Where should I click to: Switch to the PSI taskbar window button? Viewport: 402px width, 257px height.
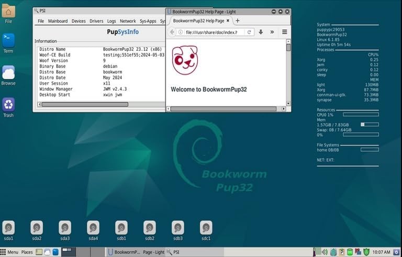pyautogui.click(x=195, y=252)
